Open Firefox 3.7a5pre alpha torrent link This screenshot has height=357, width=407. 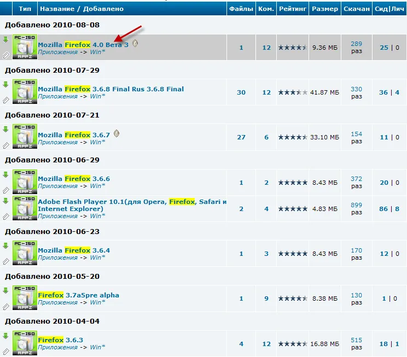(78, 295)
